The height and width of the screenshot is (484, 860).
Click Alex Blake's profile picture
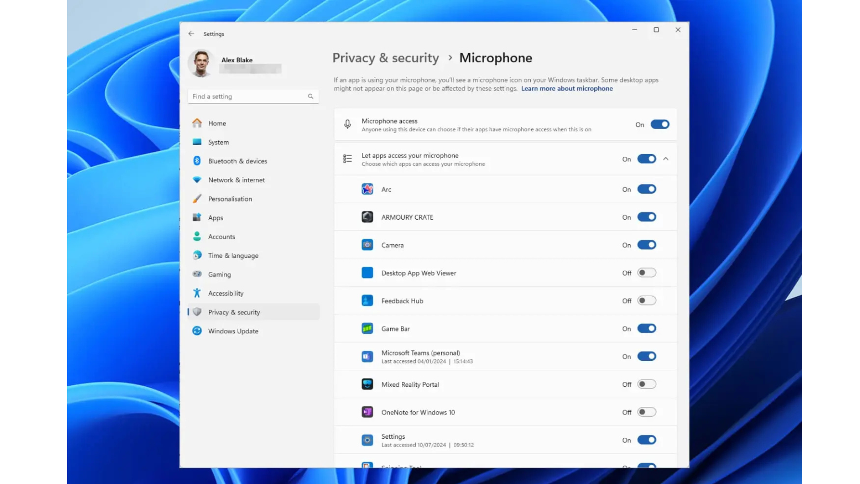pyautogui.click(x=201, y=63)
